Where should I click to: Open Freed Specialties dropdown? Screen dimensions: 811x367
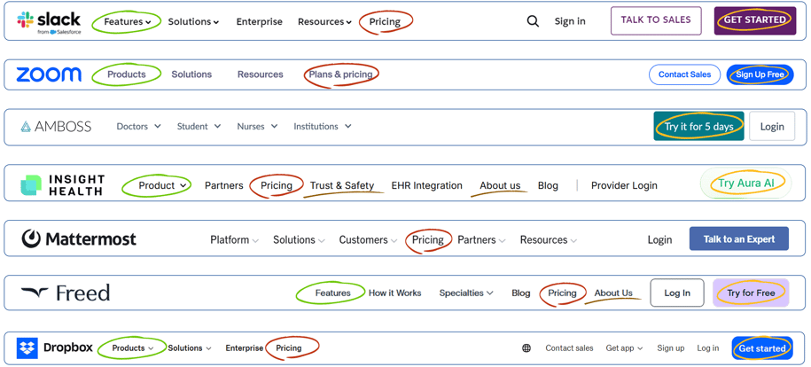[466, 293]
